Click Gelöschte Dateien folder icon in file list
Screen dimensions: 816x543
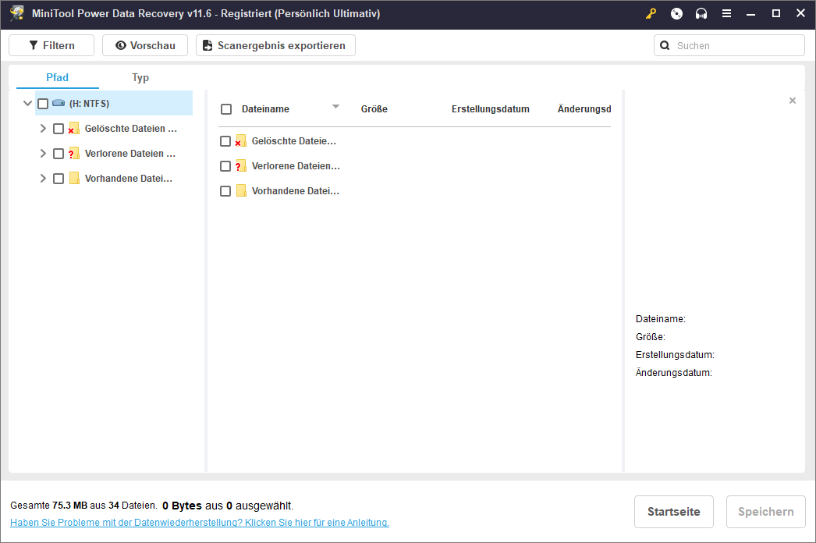(241, 141)
